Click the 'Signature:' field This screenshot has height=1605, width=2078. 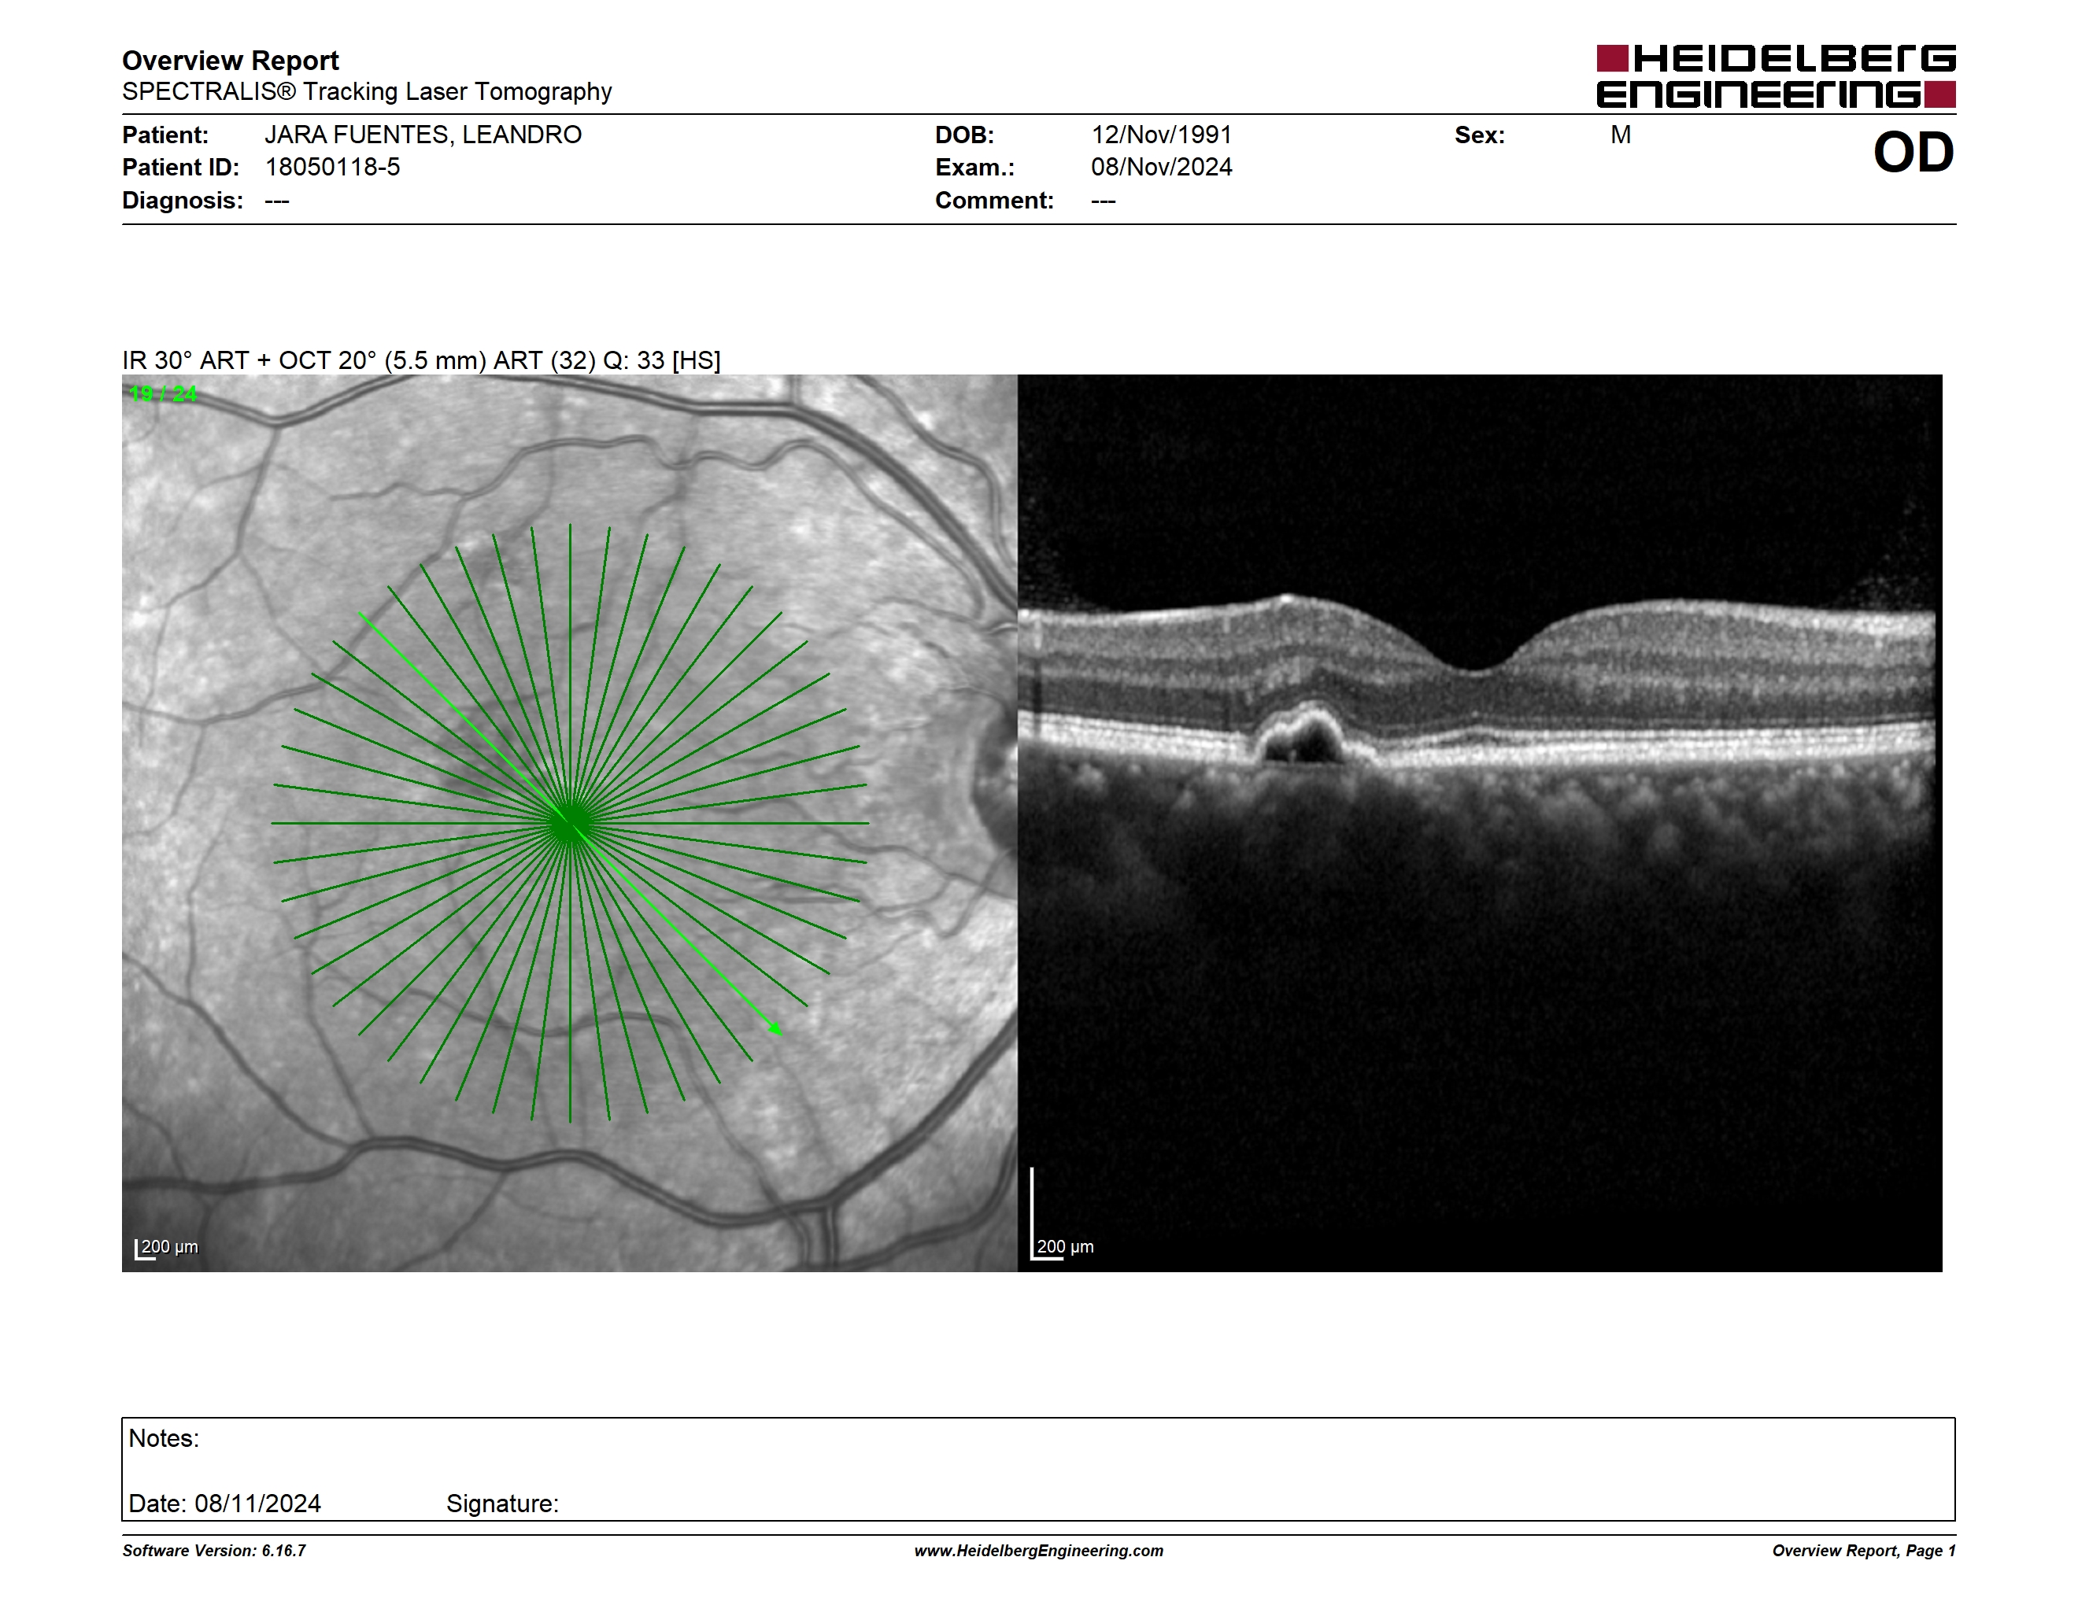tap(502, 1504)
